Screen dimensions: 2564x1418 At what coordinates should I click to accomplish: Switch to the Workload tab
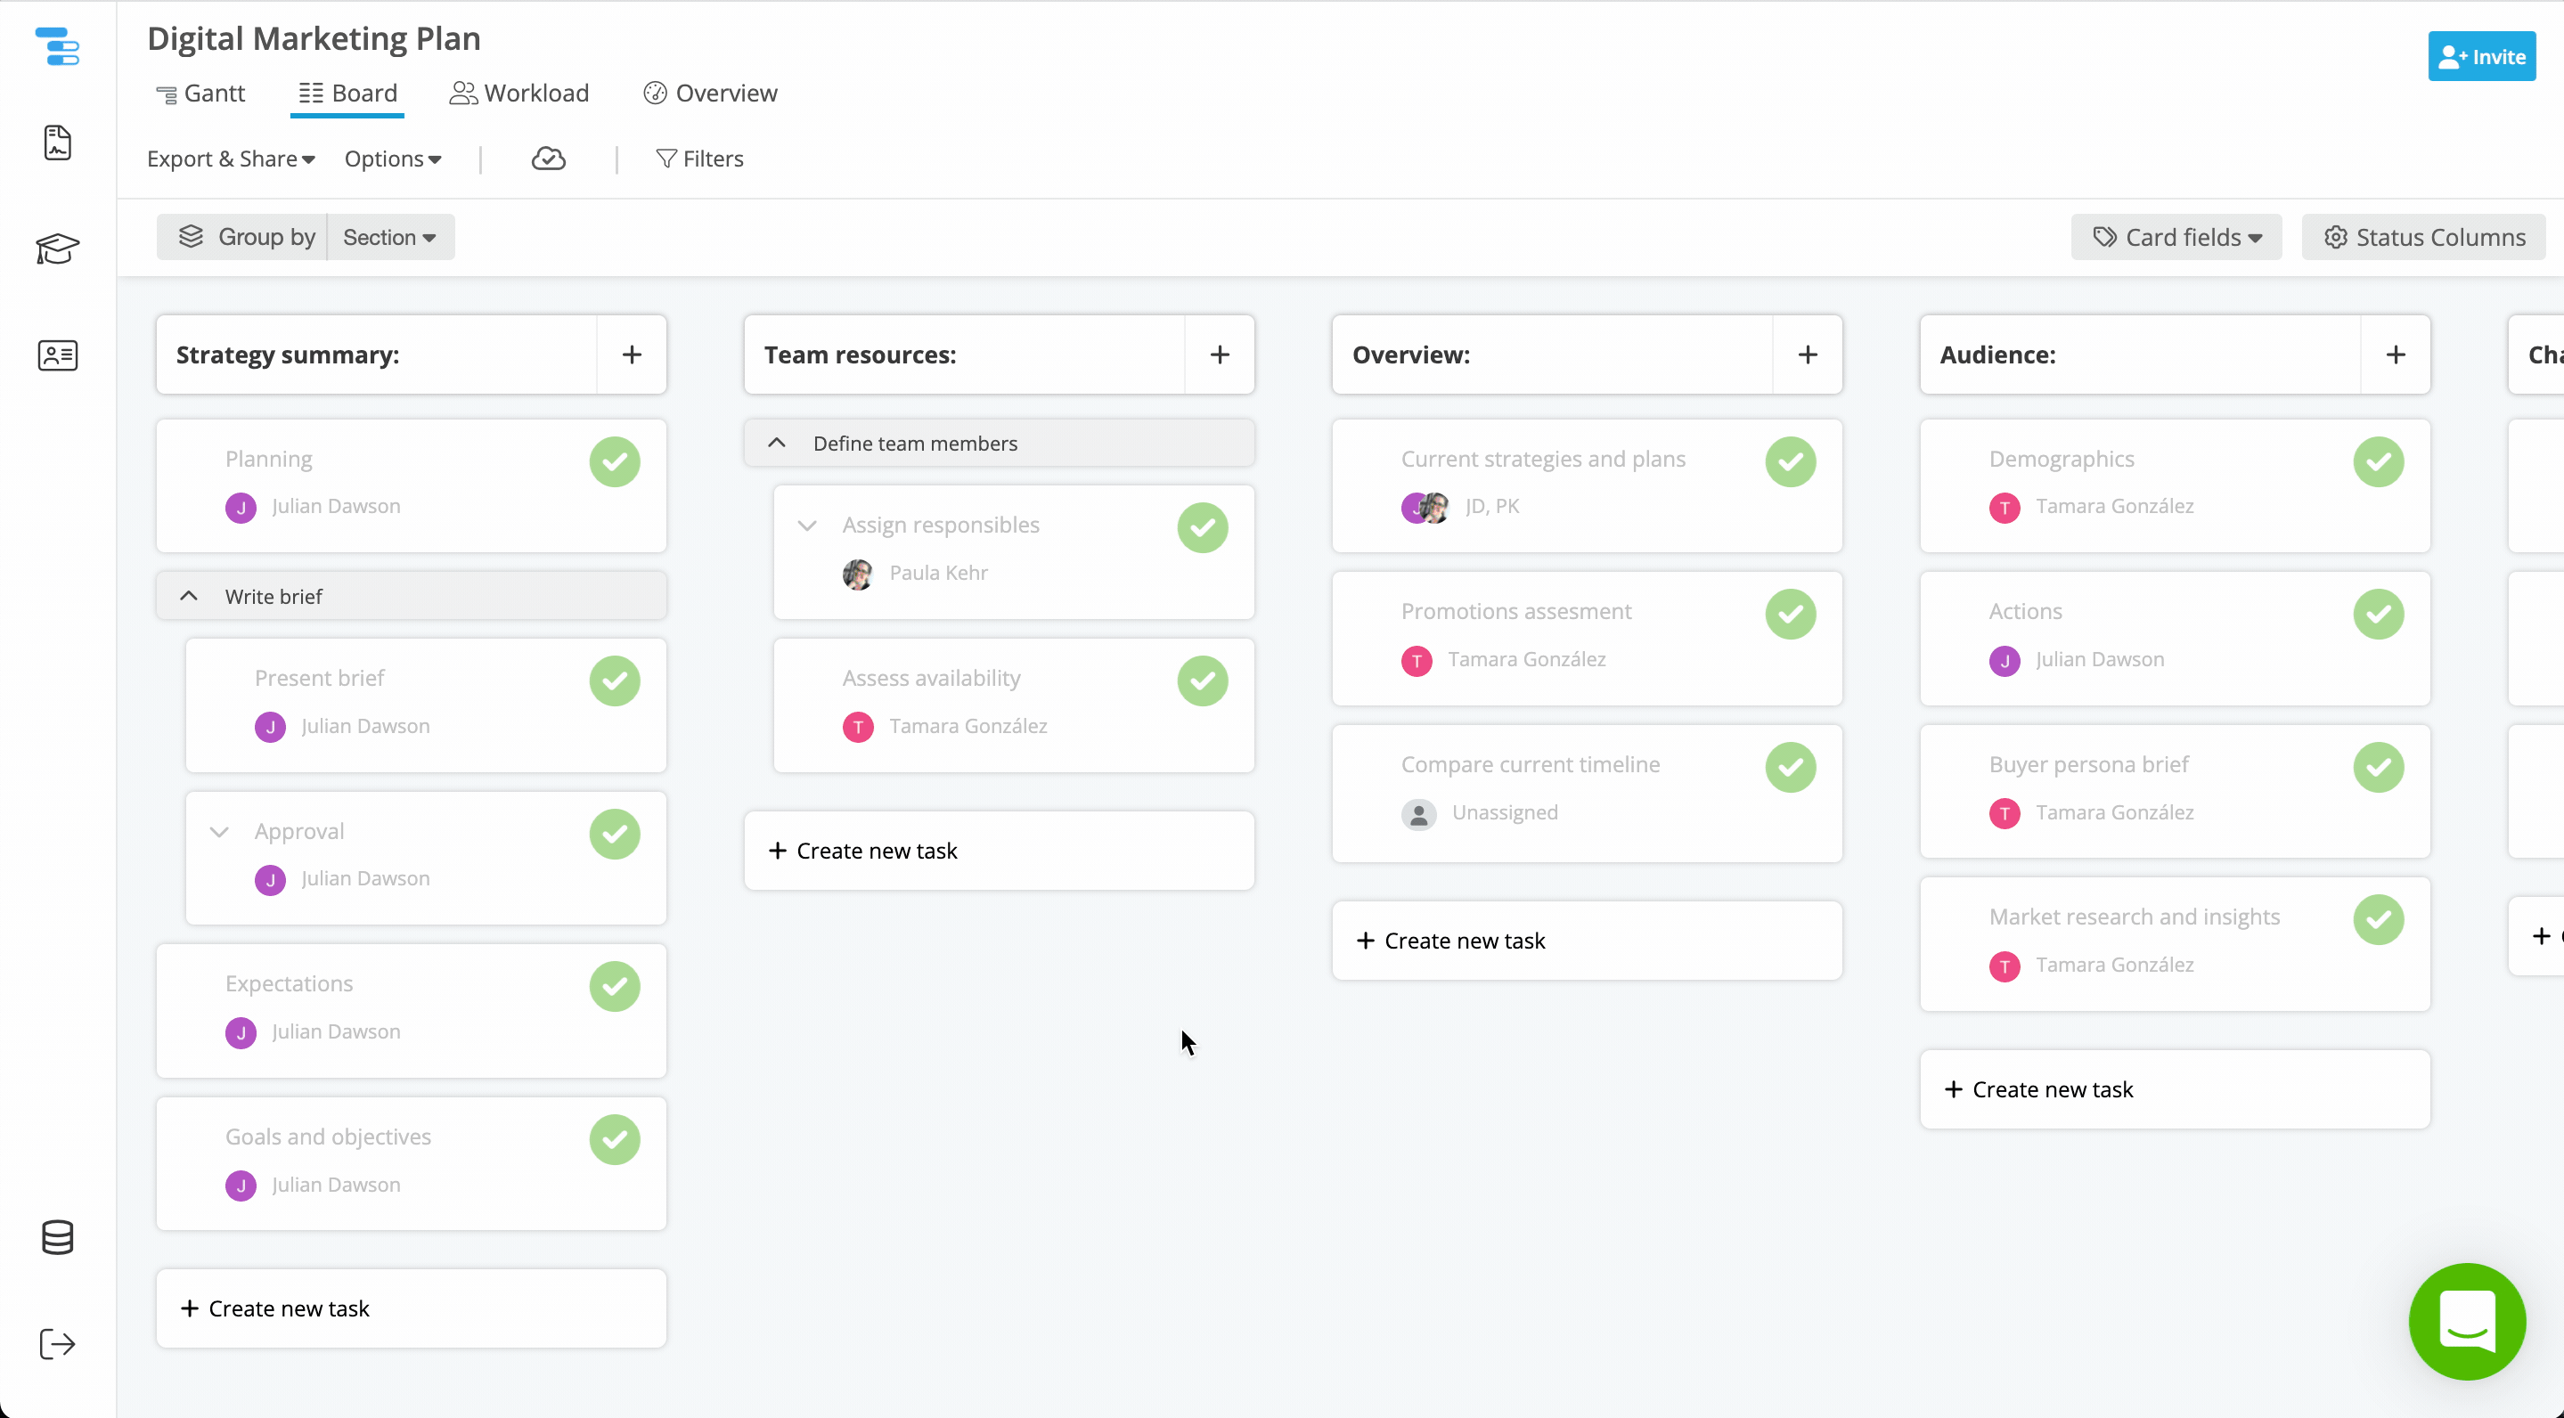(x=519, y=94)
